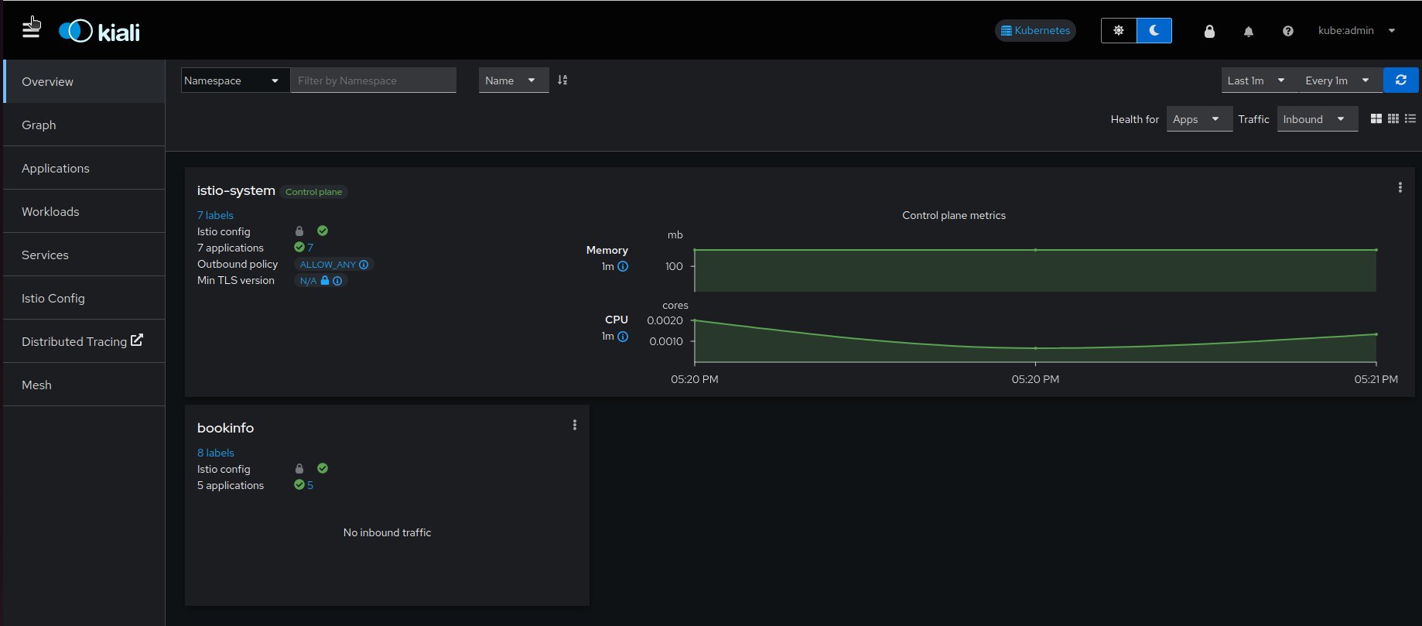
Task: Open the Name sort dropdown
Action: click(x=514, y=80)
